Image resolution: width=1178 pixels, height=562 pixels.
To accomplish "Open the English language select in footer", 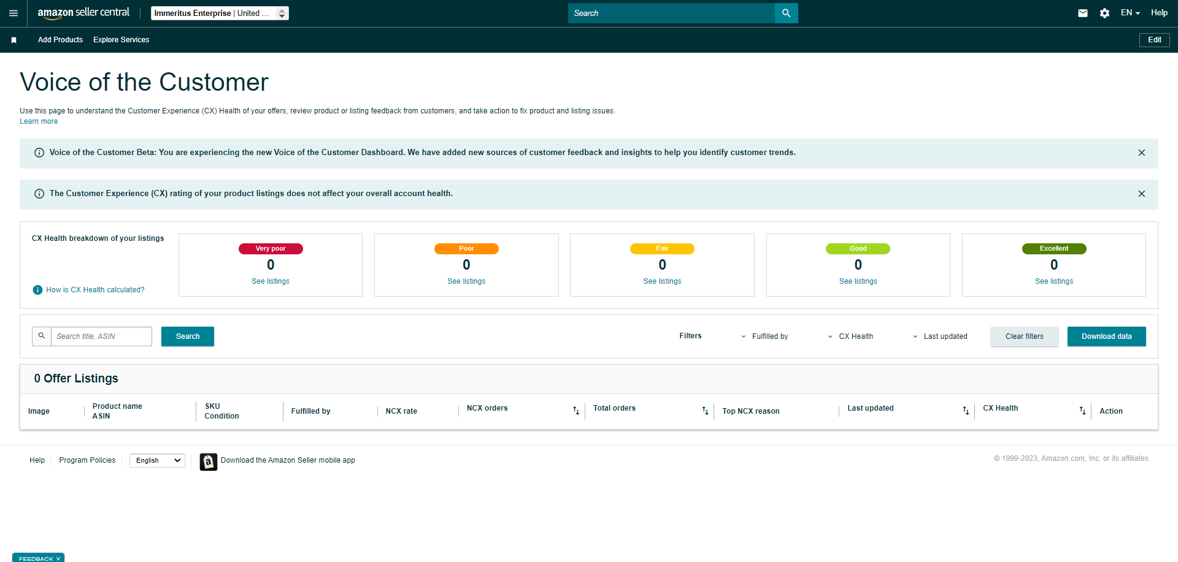I will pos(157,460).
